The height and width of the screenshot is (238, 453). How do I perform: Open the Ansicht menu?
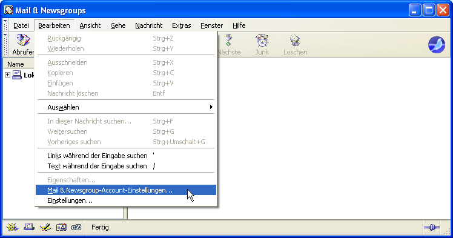pyautogui.click(x=90, y=25)
